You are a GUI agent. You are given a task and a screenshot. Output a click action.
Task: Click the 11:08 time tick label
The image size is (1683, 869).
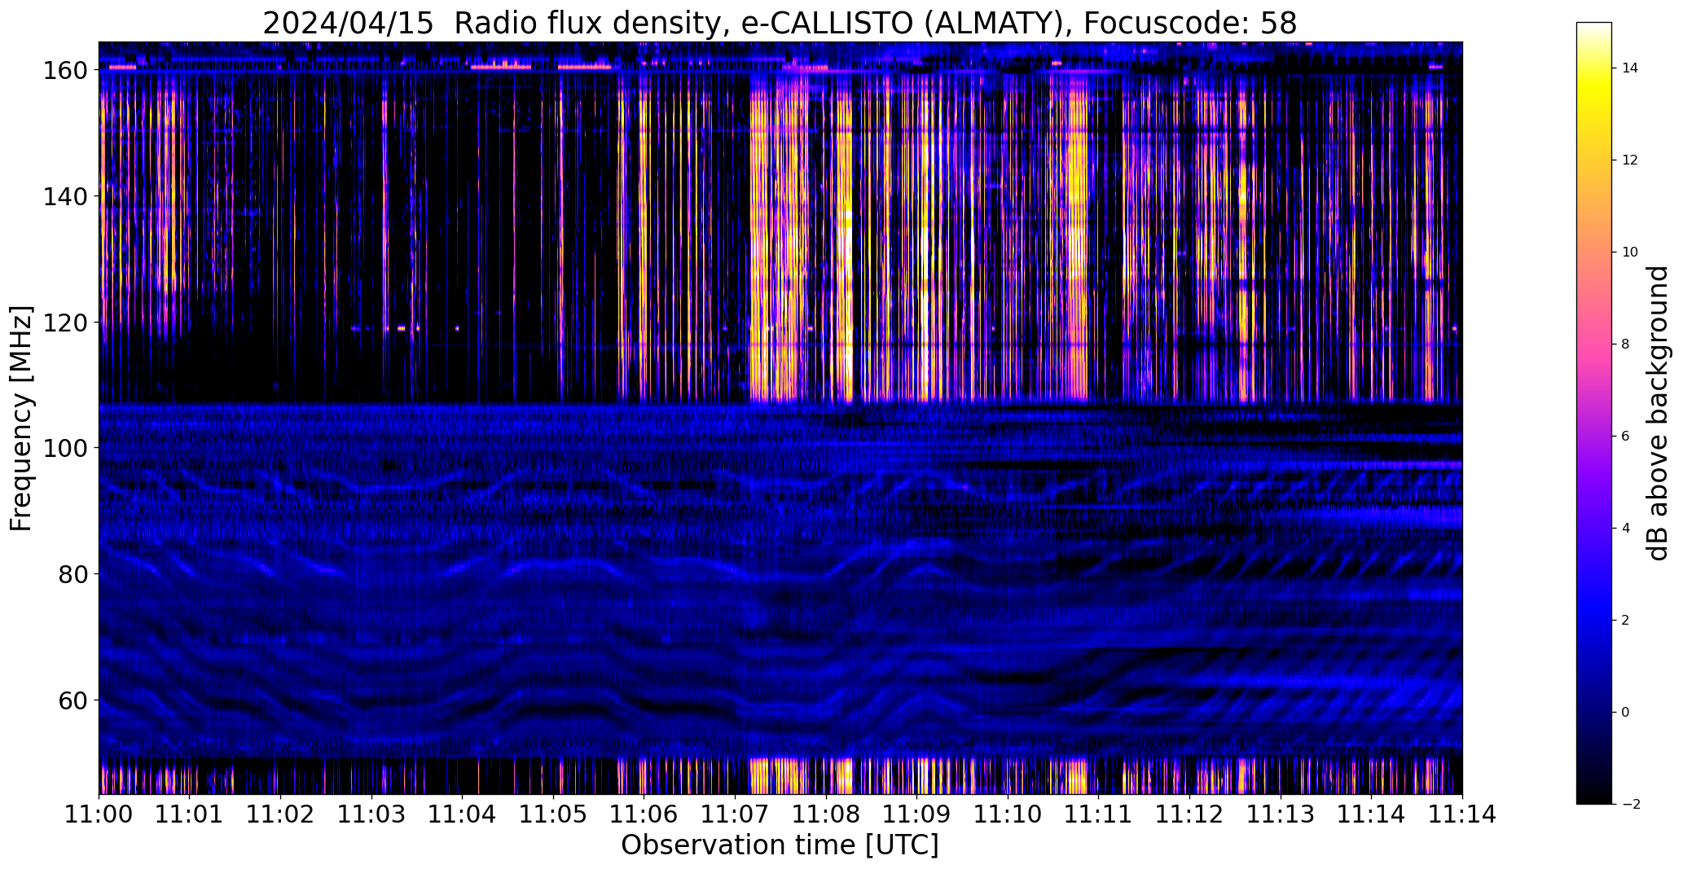(826, 814)
